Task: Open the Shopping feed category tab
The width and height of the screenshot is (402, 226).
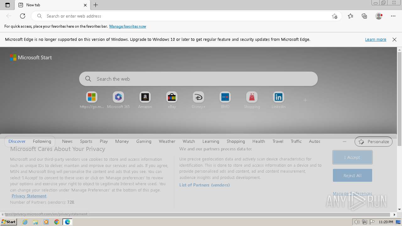Action: 236,141
